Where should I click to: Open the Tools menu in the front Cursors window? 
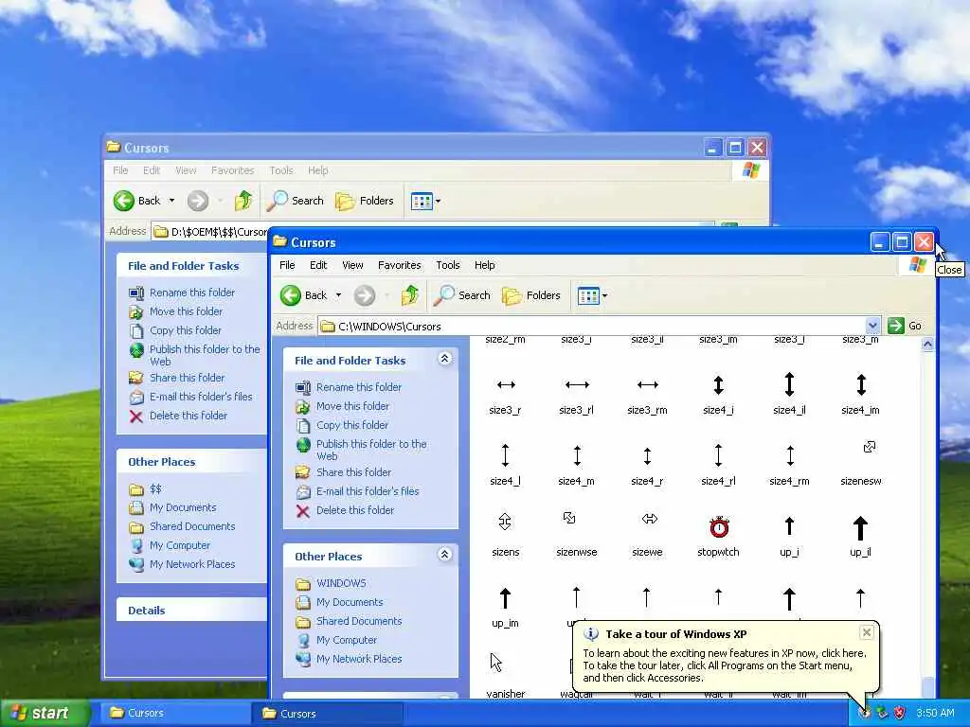click(448, 265)
